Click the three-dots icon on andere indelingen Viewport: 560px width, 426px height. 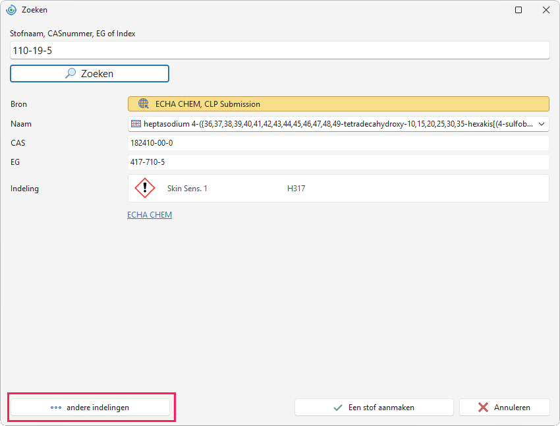pos(56,408)
